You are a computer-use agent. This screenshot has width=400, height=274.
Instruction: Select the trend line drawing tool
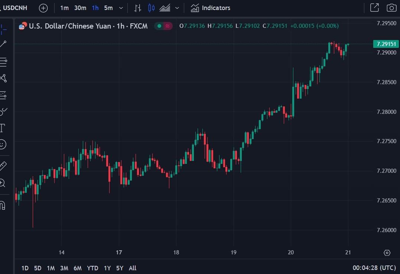(3, 44)
